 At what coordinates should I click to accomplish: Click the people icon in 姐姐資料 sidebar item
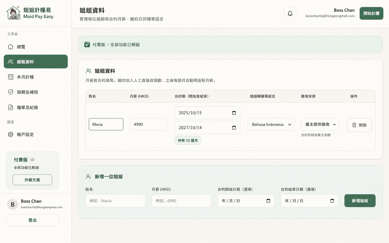pyautogui.click(x=11, y=62)
